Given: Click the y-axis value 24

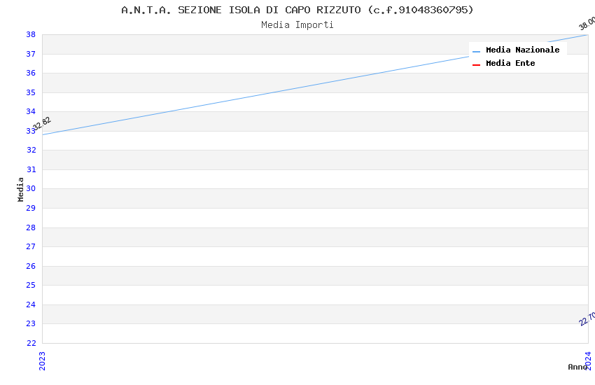Looking at the screenshot, I should point(31,304).
